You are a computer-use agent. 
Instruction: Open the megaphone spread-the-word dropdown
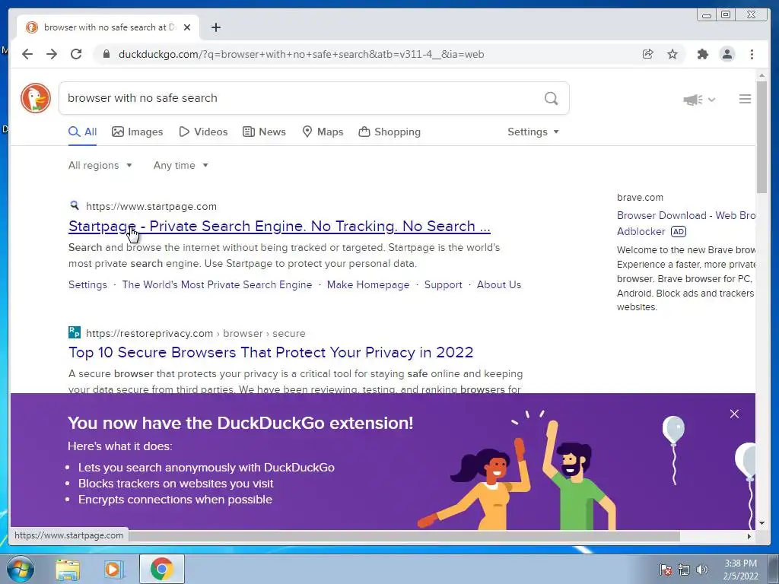tap(699, 100)
